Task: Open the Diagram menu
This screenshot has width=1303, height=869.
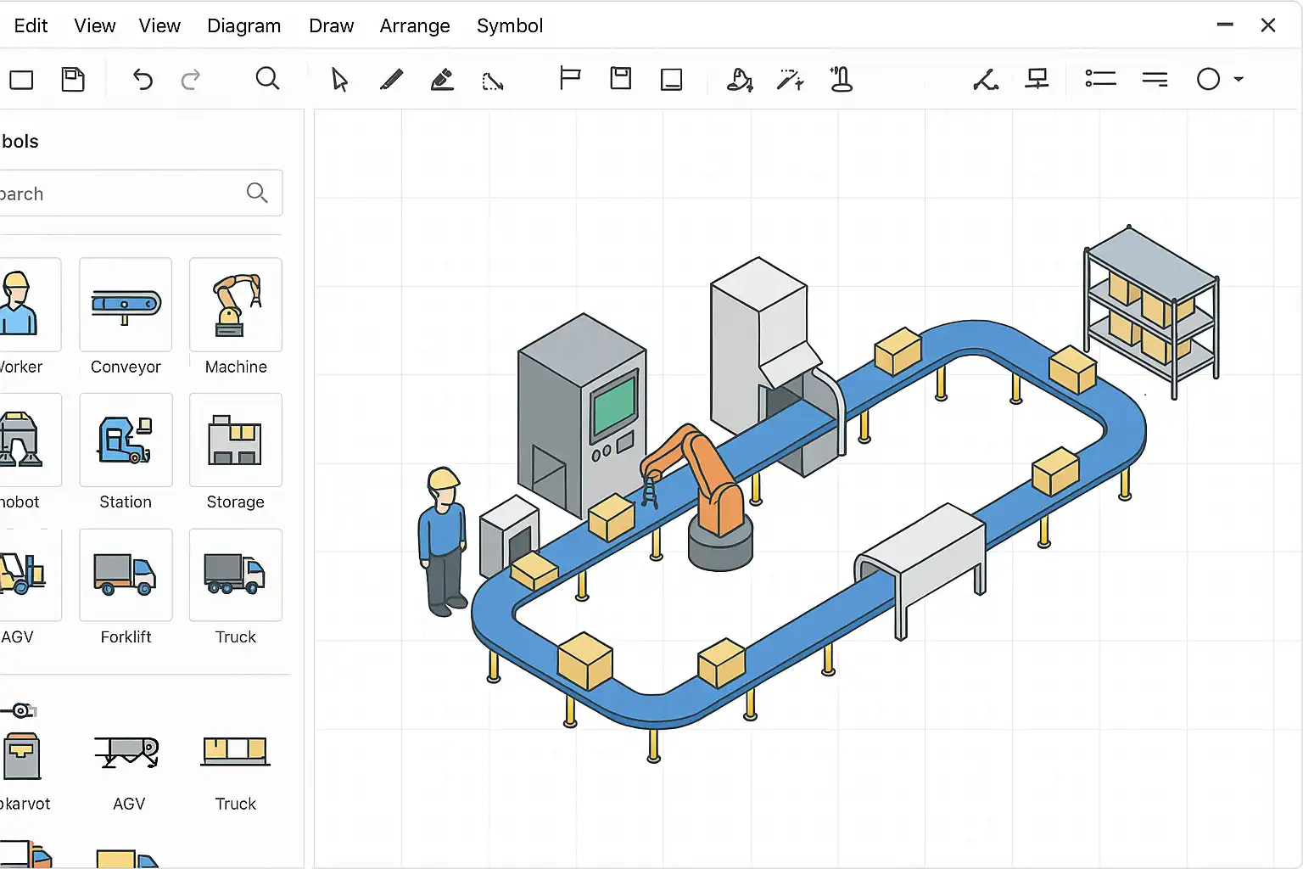Action: tap(243, 25)
